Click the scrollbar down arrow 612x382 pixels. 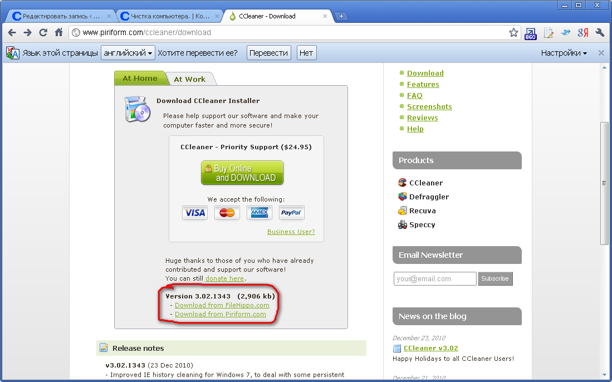[604, 375]
